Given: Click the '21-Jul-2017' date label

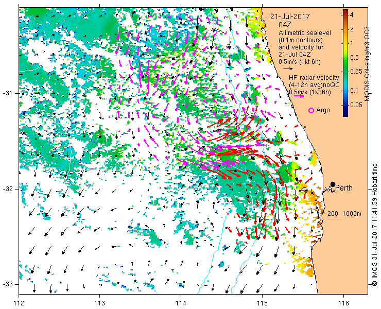Looking at the screenshot, I should 290,16.
